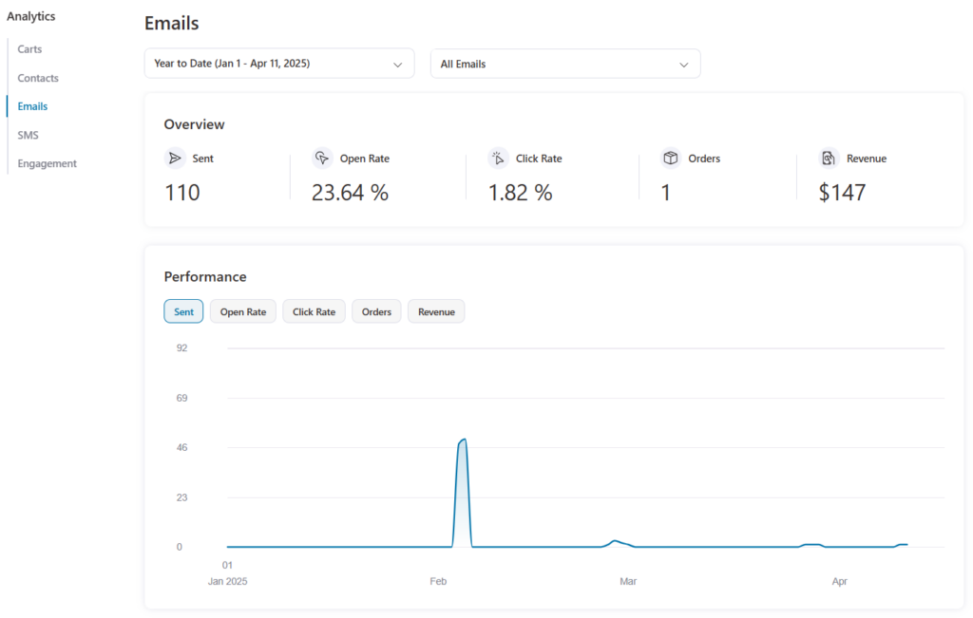The width and height of the screenshot is (973, 618).
Task: Show Click Rate on Performance chart
Action: coord(314,311)
